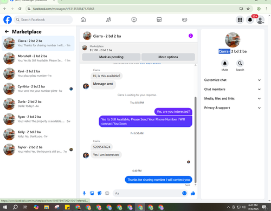Viewport: 271px width, 211px height.
Task: Click the Search magnifier in details panel
Action: click(x=240, y=63)
